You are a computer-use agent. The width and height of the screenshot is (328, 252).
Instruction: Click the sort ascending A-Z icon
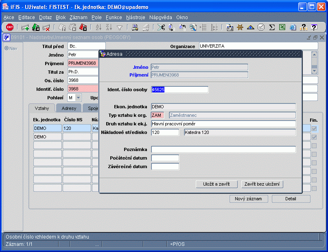click(x=98, y=27)
